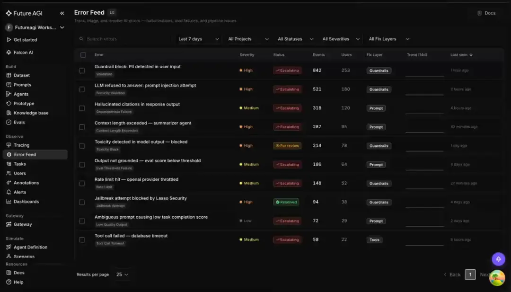Screen dimensions: 511x292
Task: Open the All Severities dropdown
Action: tap(341, 39)
